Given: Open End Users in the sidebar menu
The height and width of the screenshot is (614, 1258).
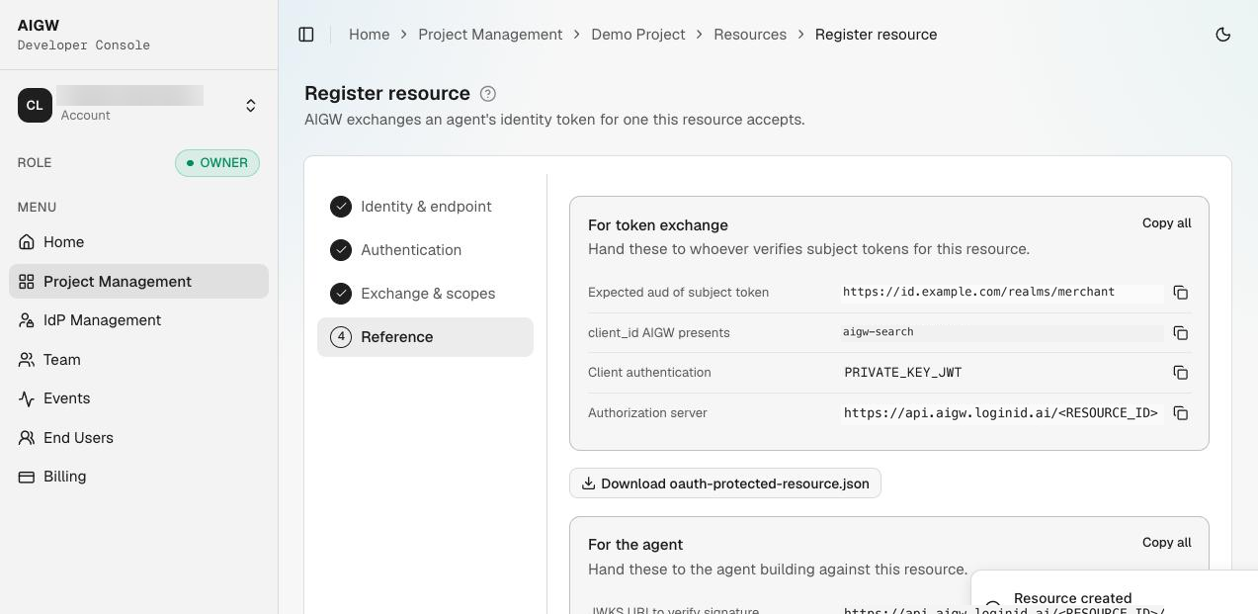Looking at the screenshot, I should [x=138, y=438].
